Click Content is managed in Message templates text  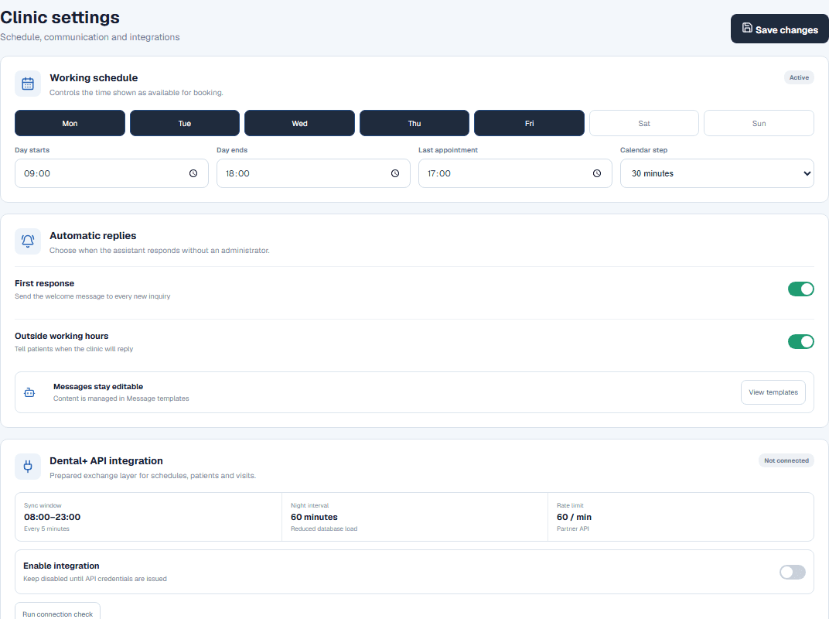(x=121, y=398)
